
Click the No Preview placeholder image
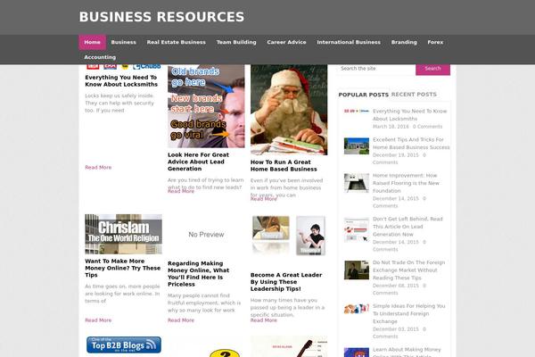tap(206, 235)
